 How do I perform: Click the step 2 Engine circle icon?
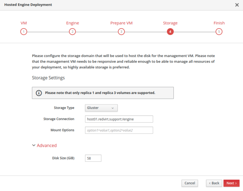pyautogui.click(x=72, y=32)
